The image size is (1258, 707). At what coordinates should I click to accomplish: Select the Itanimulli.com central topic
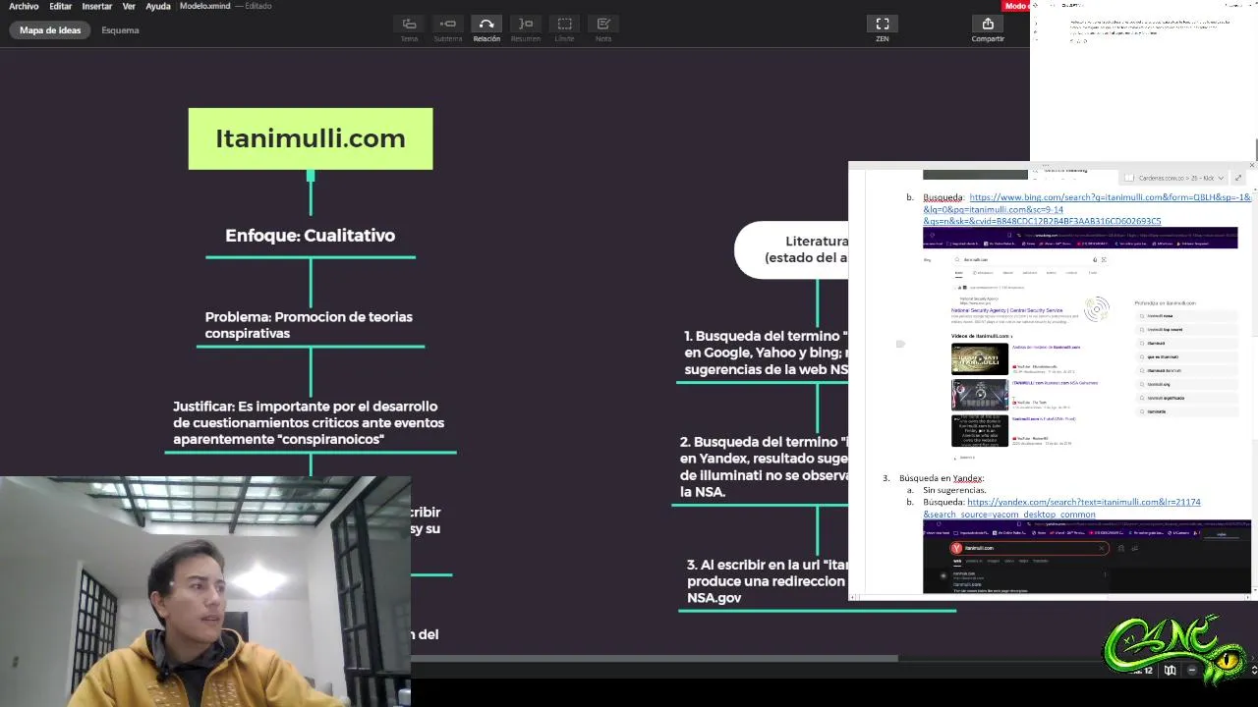click(x=311, y=138)
